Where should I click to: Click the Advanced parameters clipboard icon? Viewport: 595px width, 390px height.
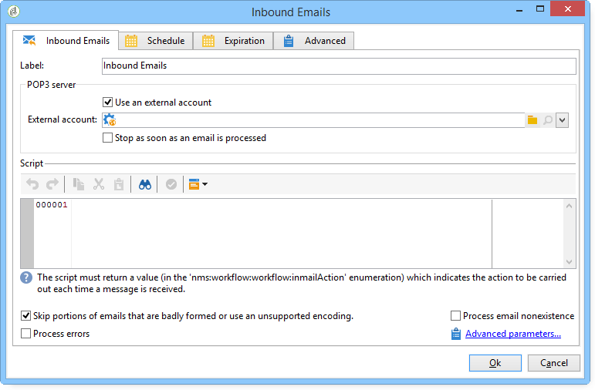(456, 334)
